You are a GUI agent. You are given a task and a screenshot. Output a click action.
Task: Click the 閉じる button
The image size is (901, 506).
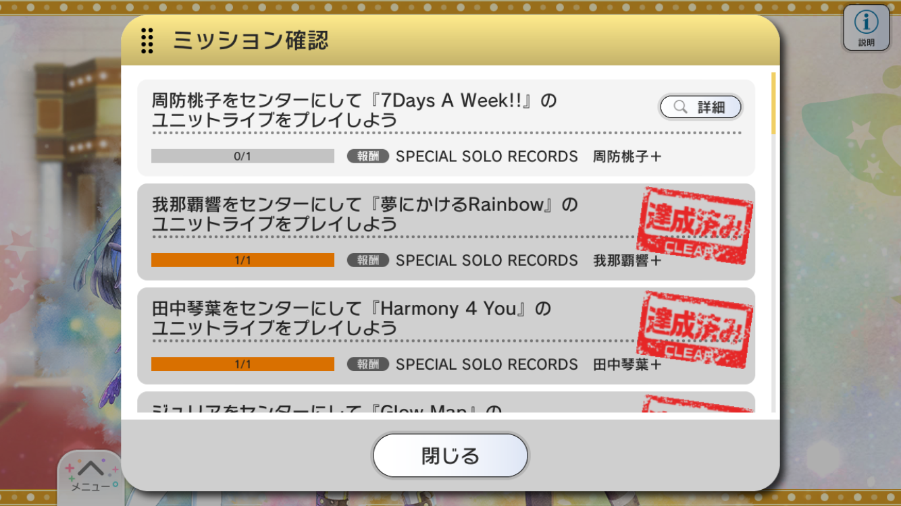pyautogui.click(x=450, y=455)
